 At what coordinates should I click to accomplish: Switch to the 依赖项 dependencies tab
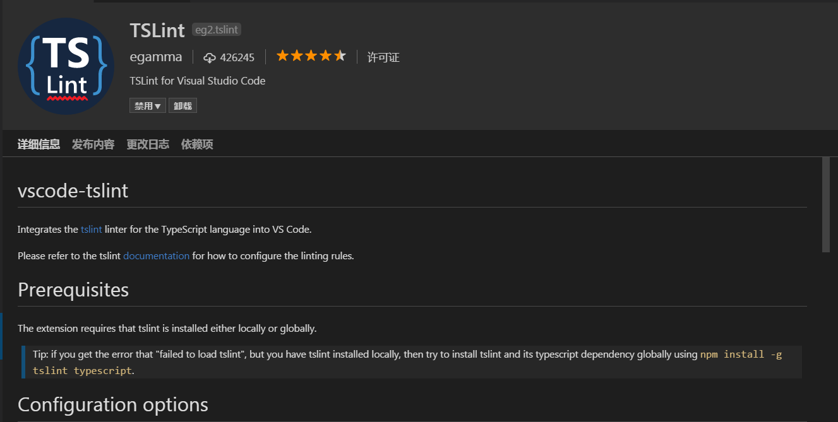pyautogui.click(x=197, y=144)
